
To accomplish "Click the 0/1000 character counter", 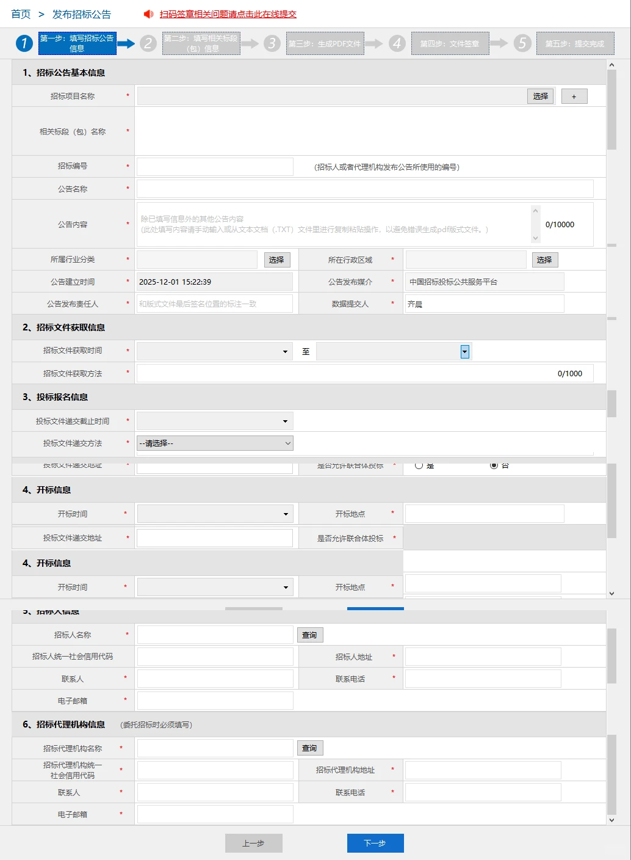I will click(570, 374).
